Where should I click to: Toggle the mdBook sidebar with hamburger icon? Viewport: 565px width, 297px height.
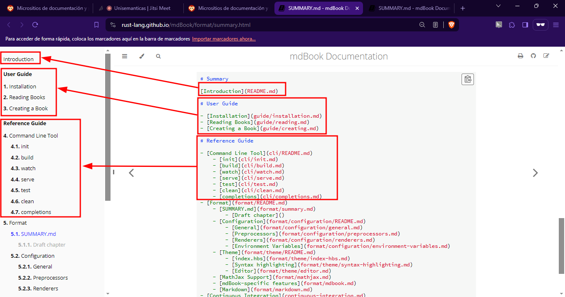(x=125, y=56)
